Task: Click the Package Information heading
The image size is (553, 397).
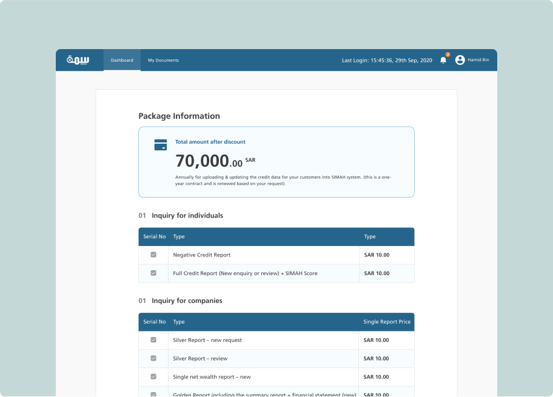Action: pyautogui.click(x=179, y=116)
